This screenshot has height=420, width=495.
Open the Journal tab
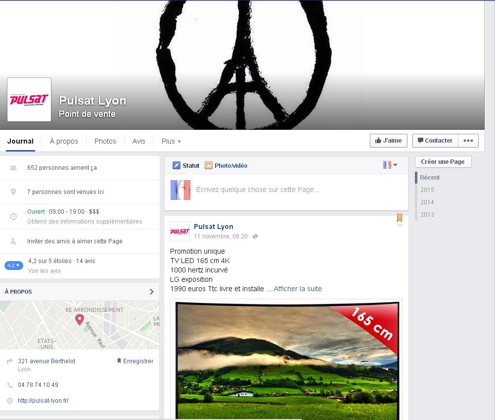tap(20, 141)
